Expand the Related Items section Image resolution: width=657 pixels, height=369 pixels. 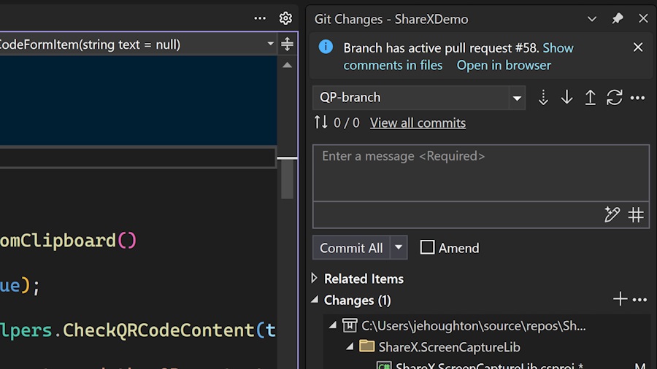(x=315, y=279)
